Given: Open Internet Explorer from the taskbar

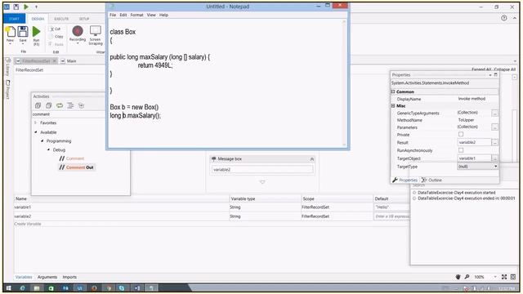Looking at the screenshot, I should coord(23,288).
